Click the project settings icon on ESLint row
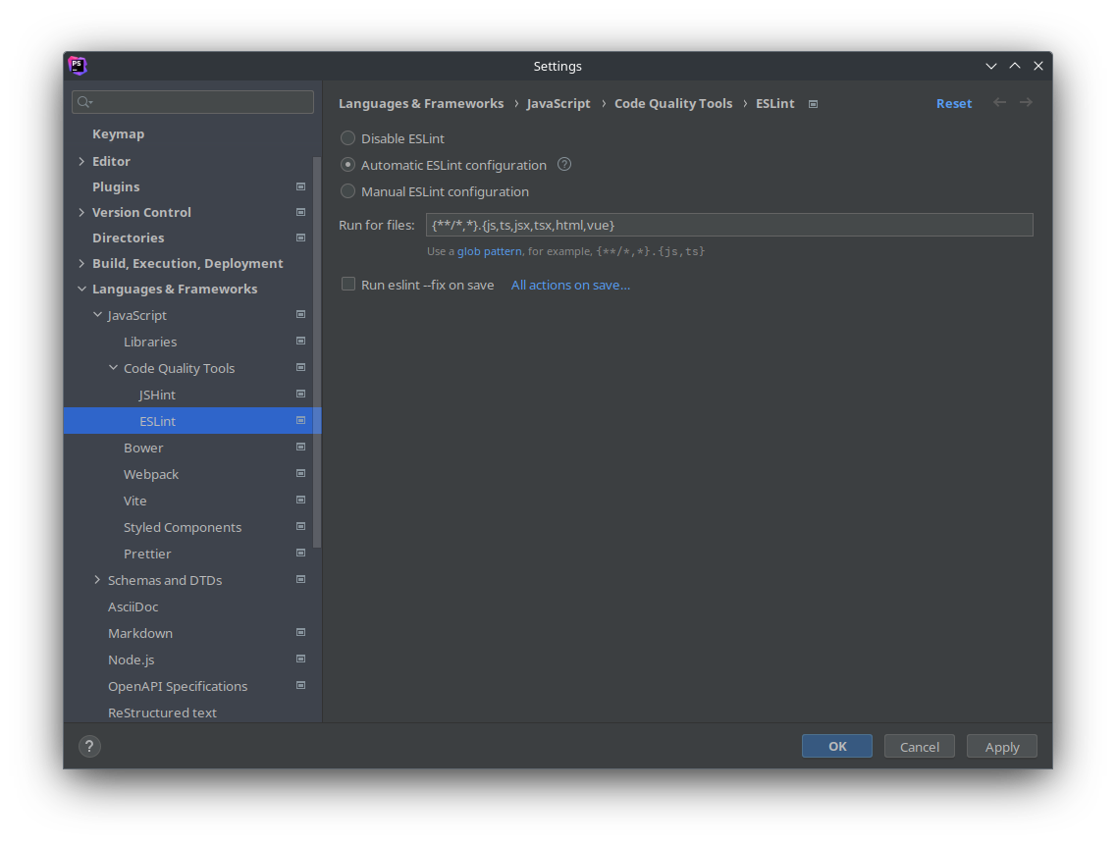The height and width of the screenshot is (844, 1116). tap(300, 421)
